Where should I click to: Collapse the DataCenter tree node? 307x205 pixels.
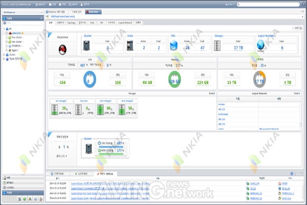[7, 33]
